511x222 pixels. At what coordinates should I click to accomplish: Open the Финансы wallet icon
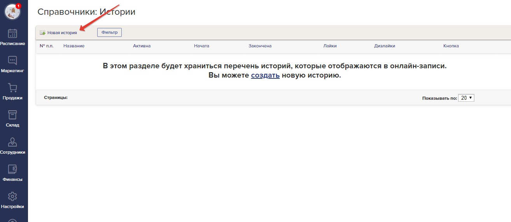coord(12,169)
